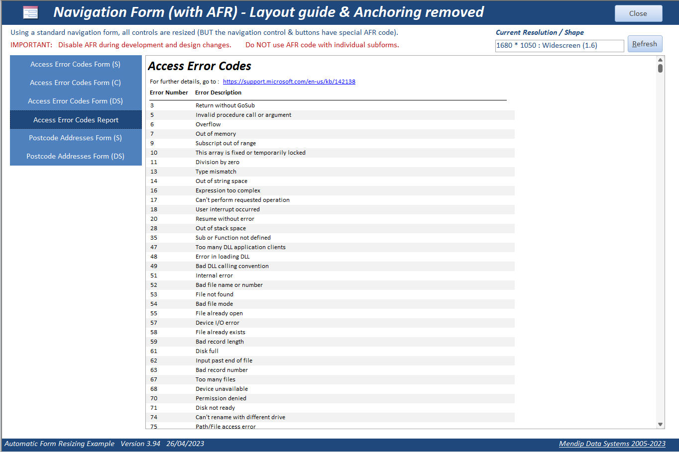The height and width of the screenshot is (452, 679).
Task: Switch to the Access Error Codes Form (C) tab
Action: (76, 83)
